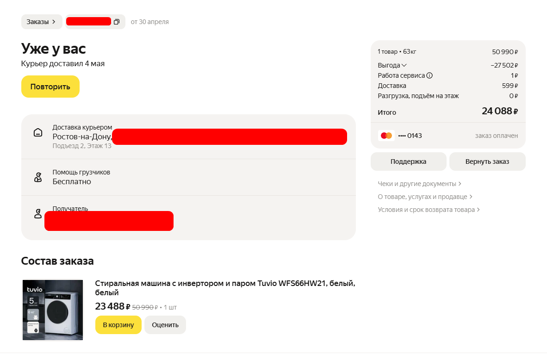Image resolution: width=547 pixels, height=354 pixels.
Task: Go back to Заказы breadcrumb
Action: 41,22
